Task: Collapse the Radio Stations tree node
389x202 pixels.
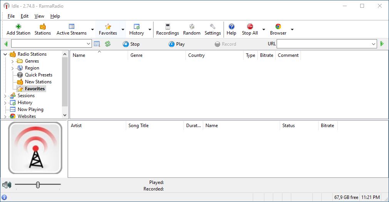Action: (5, 54)
